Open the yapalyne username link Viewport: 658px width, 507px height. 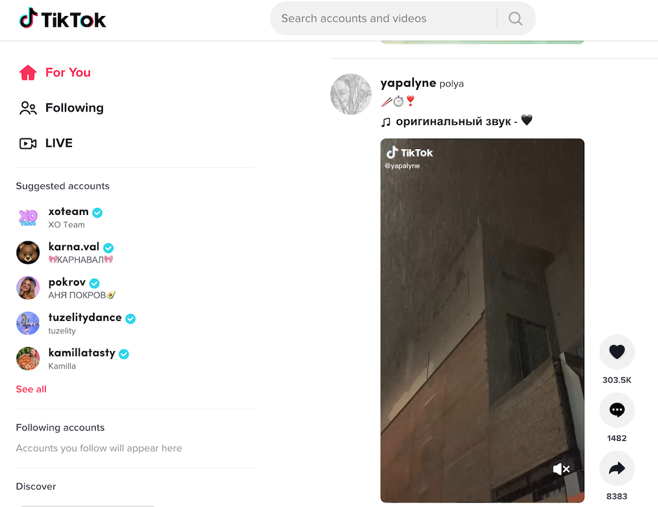pos(408,83)
